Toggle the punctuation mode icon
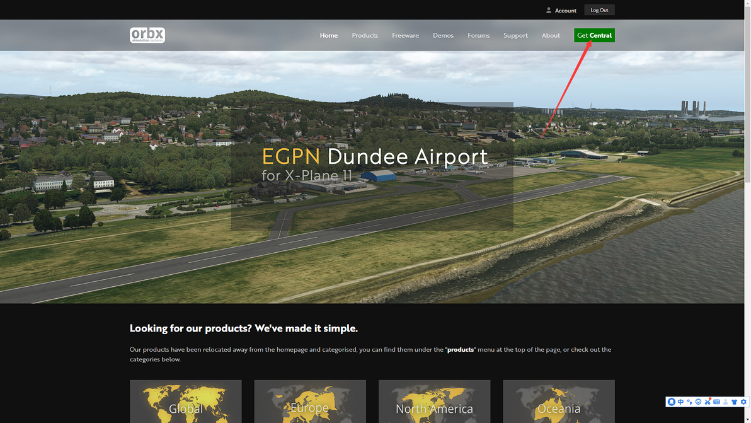Image resolution: width=751 pixels, height=423 pixels. tap(690, 402)
